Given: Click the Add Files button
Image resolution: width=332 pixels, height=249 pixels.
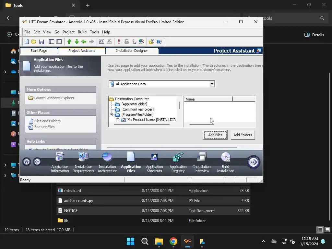Looking at the screenshot, I should 215,135.
